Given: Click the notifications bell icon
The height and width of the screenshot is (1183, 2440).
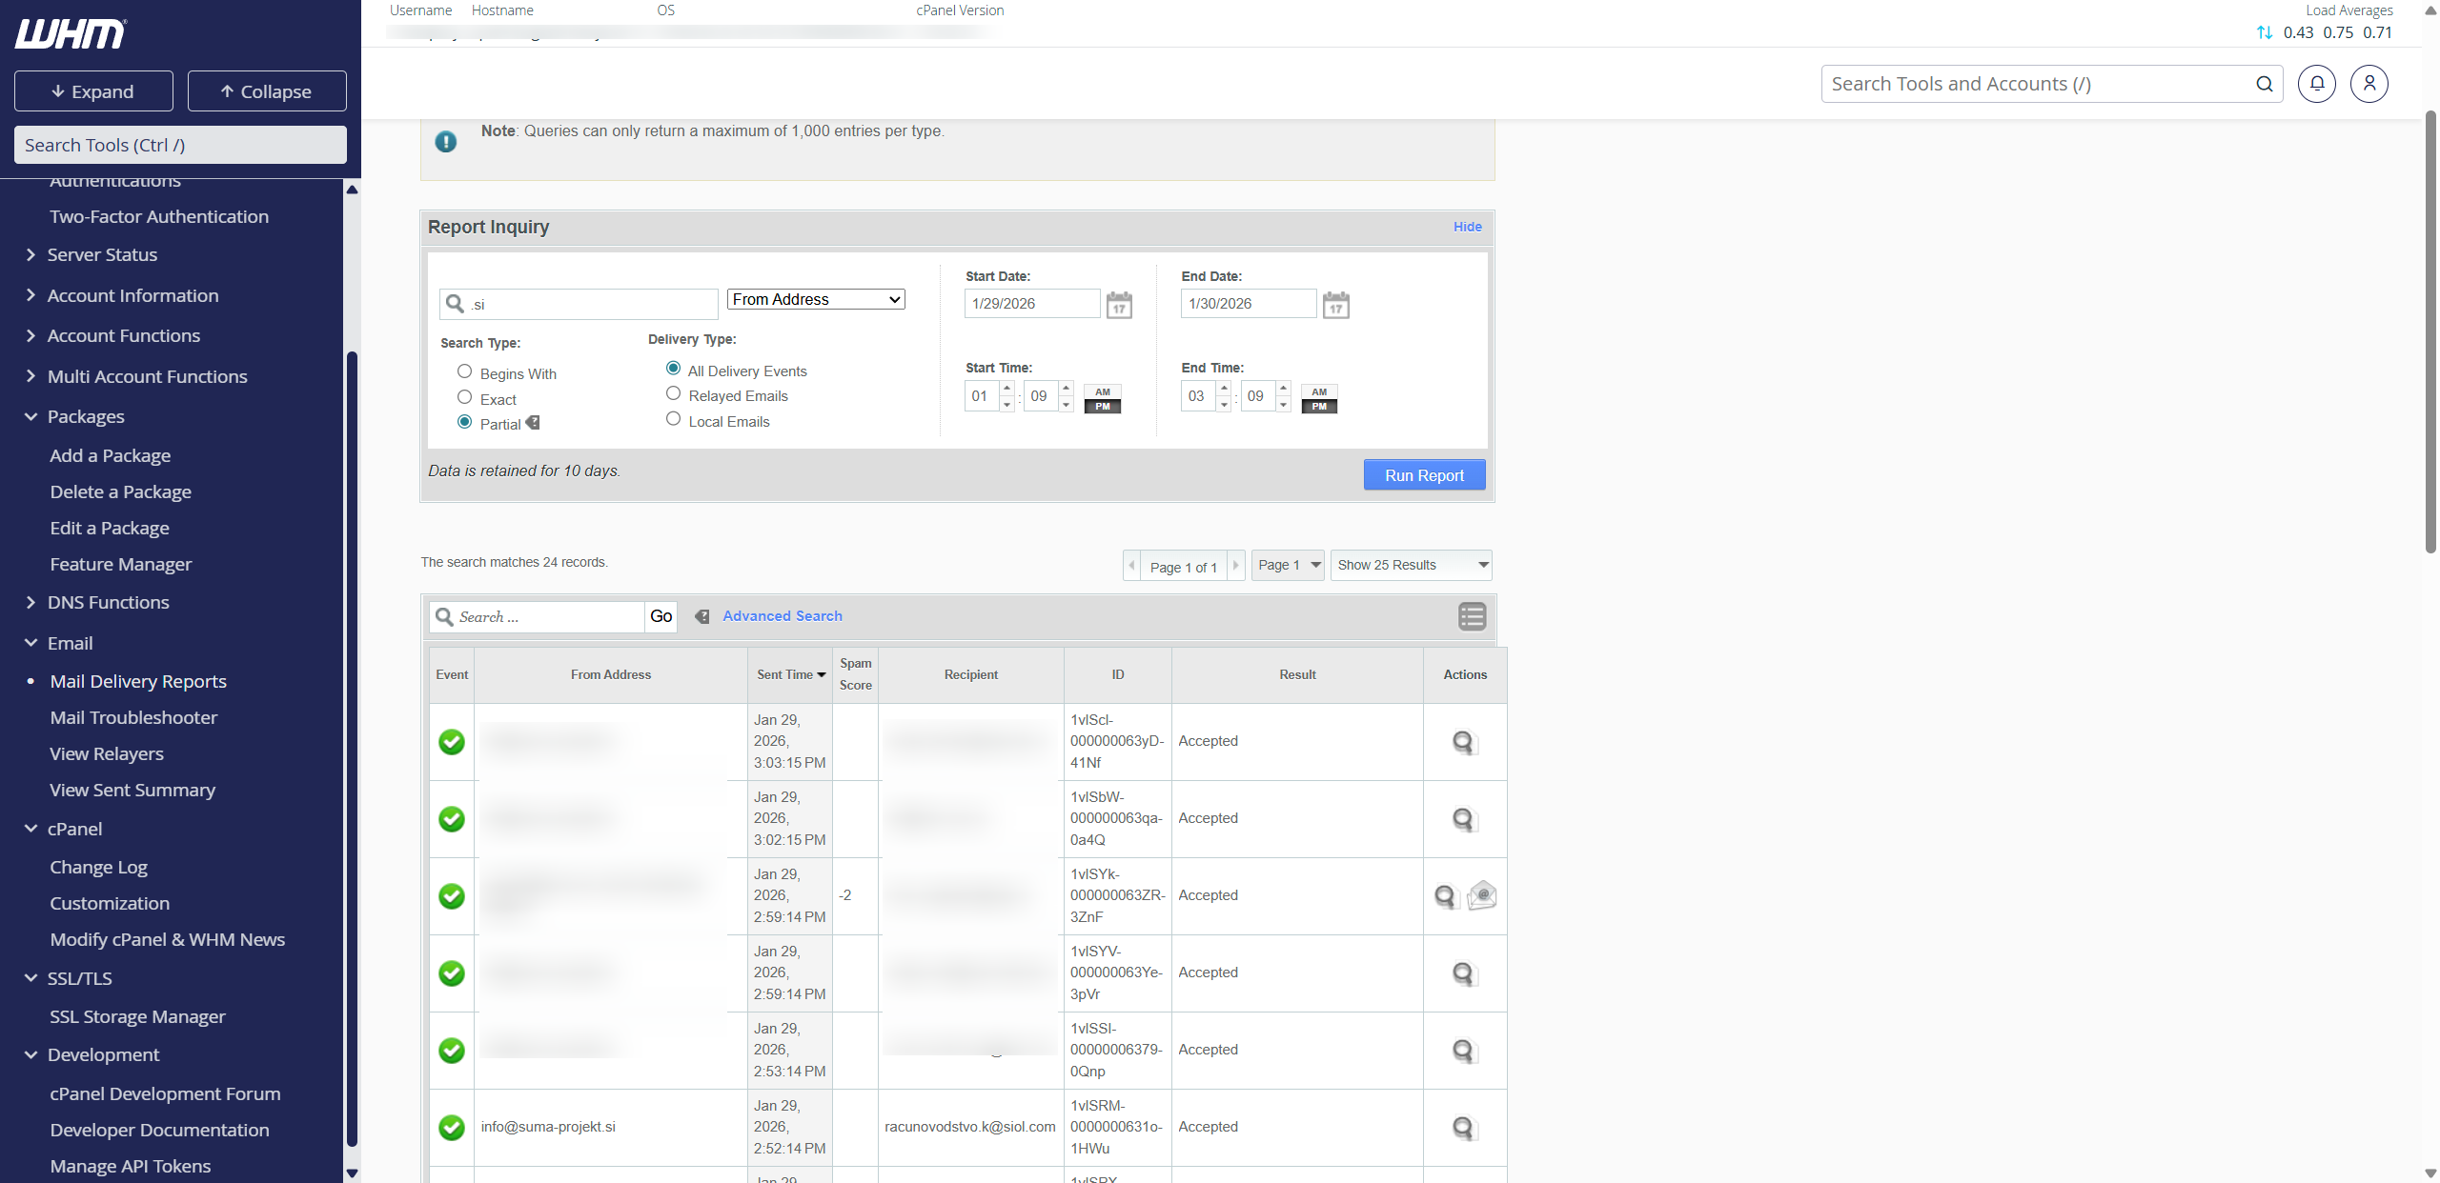Looking at the screenshot, I should coord(2316,84).
